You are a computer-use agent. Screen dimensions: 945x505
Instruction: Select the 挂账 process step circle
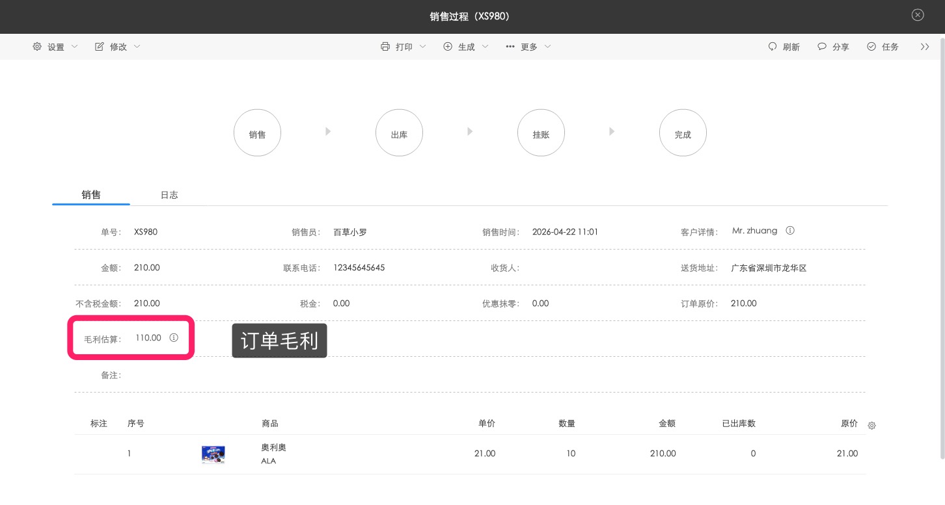point(541,133)
